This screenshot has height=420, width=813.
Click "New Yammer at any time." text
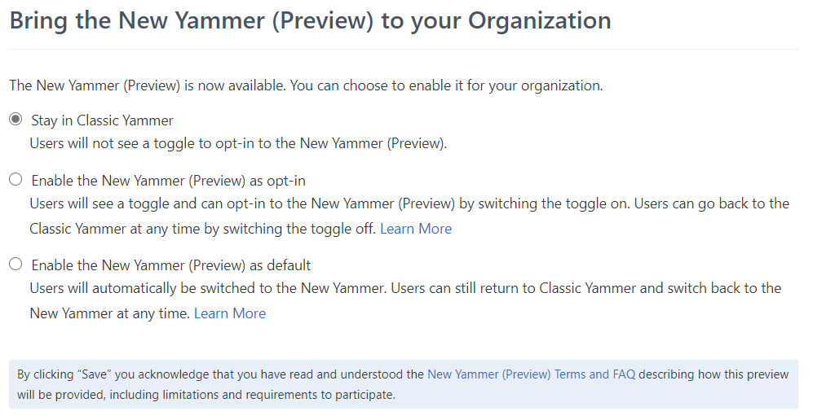click(109, 313)
